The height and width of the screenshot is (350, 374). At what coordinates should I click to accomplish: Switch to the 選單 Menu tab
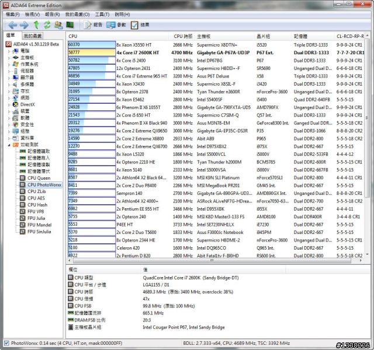click(11, 35)
